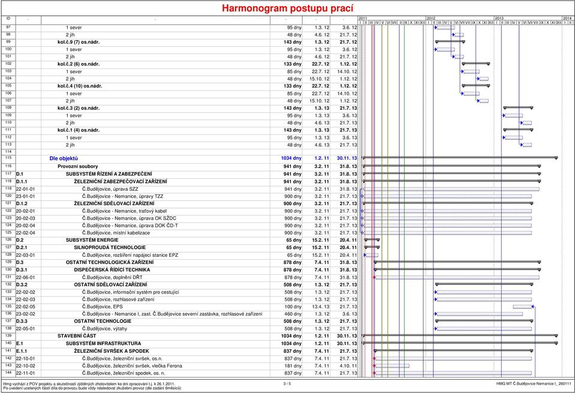Click task železniční spodek, os. n.

coord(124,373)
